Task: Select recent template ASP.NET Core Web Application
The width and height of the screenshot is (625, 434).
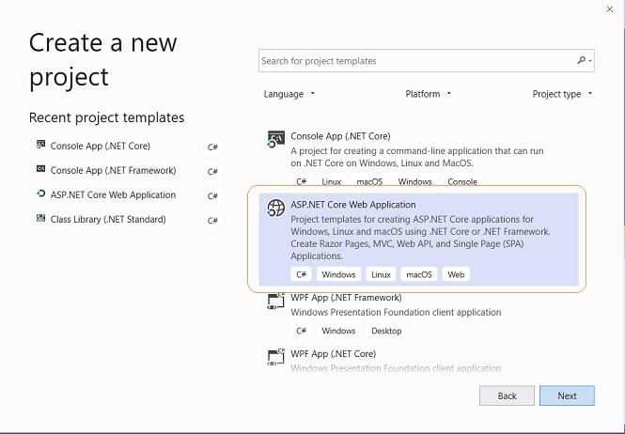Action: tap(113, 194)
